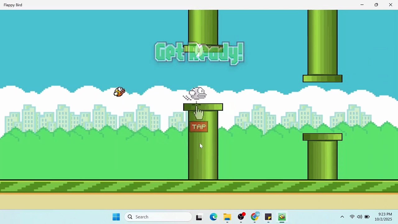Open Task View from the taskbar

(x=199, y=217)
